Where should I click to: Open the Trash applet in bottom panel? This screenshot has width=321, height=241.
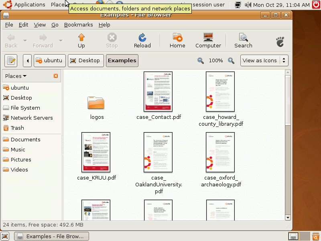tap(316, 236)
